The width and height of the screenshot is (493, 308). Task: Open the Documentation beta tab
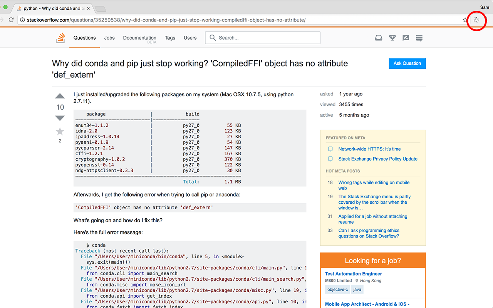click(x=140, y=38)
